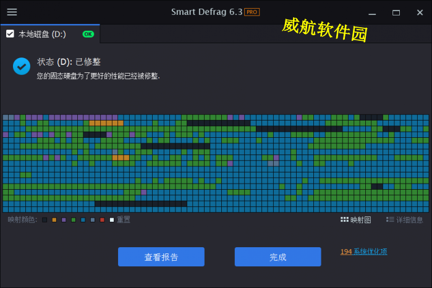Open the hamburger main menu
This screenshot has height=288, width=432.
tap(12, 12)
